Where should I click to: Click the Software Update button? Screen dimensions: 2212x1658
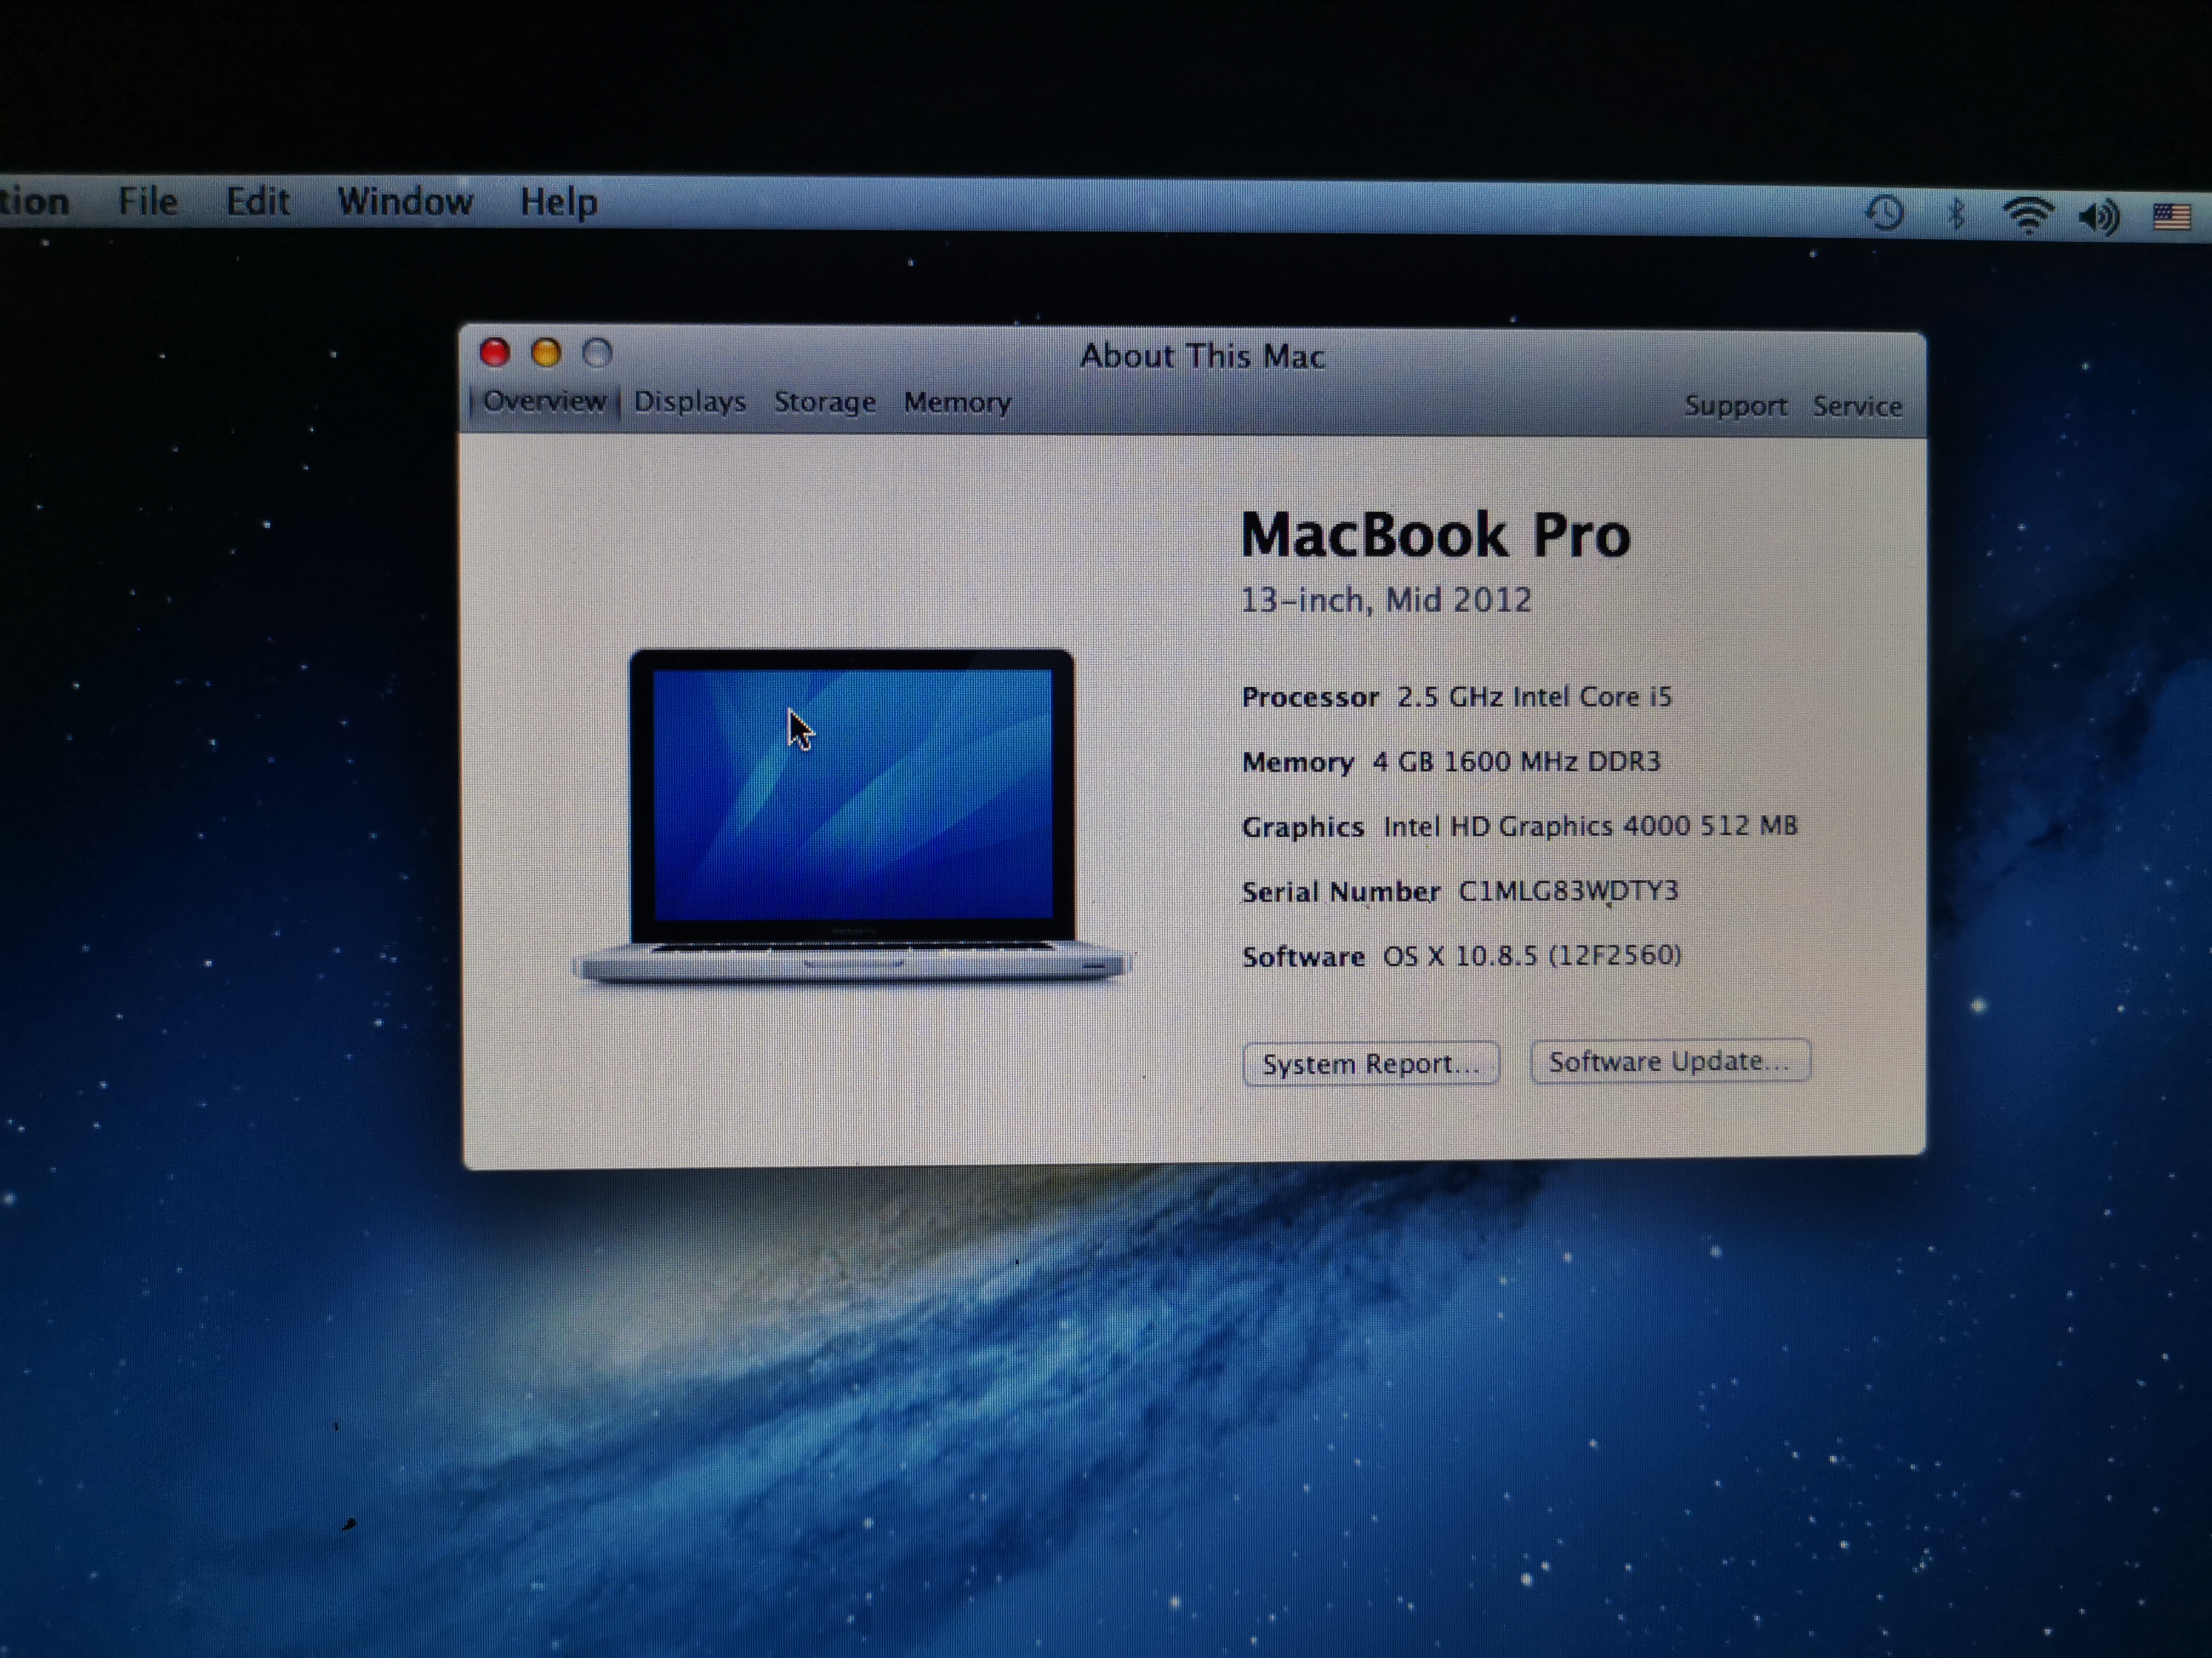tap(1669, 1061)
